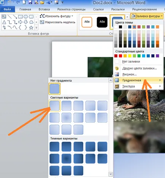Open the Edit Shape dropdown

point(57,16)
